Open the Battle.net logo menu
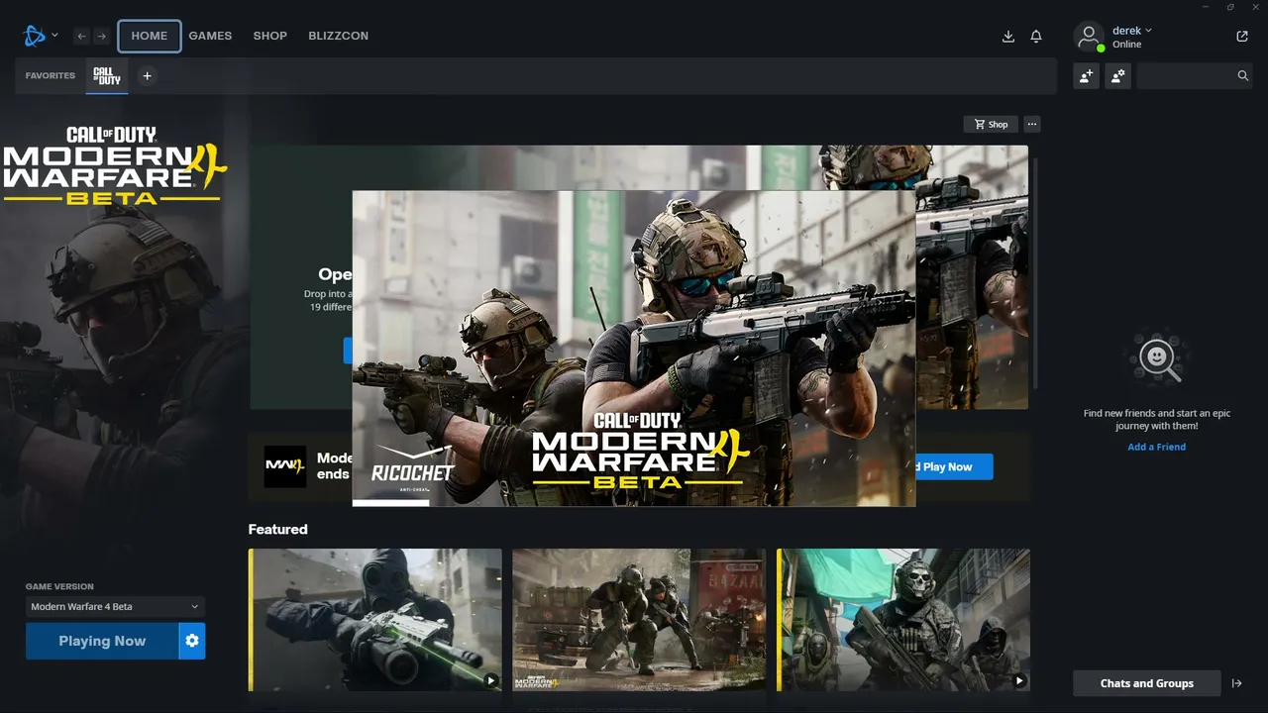 coord(40,36)
